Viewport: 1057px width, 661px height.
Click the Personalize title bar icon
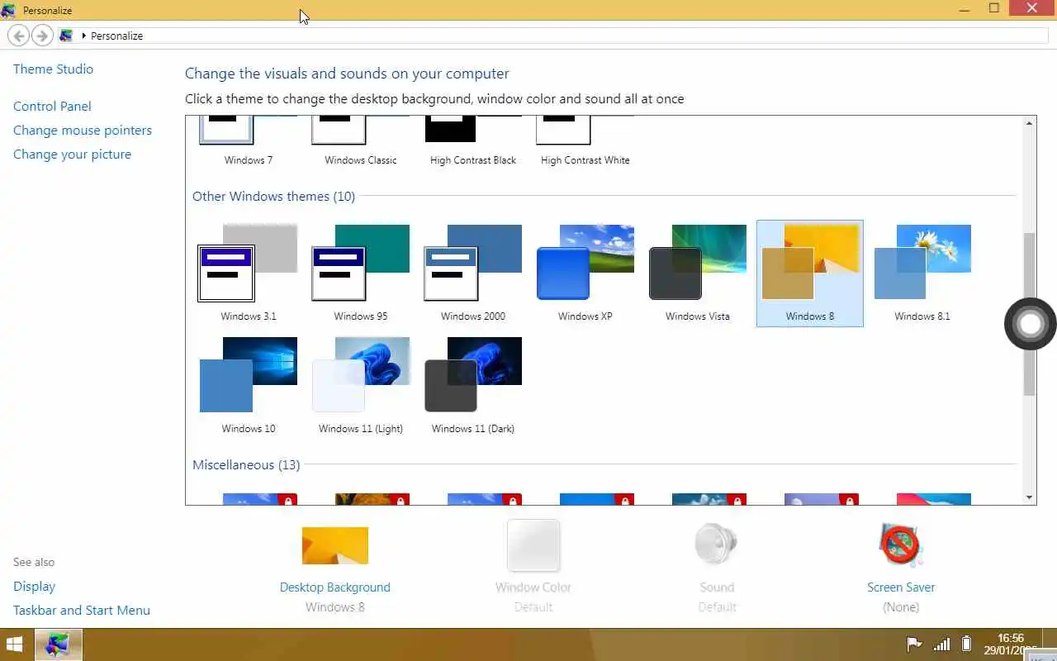coord(9,10)
